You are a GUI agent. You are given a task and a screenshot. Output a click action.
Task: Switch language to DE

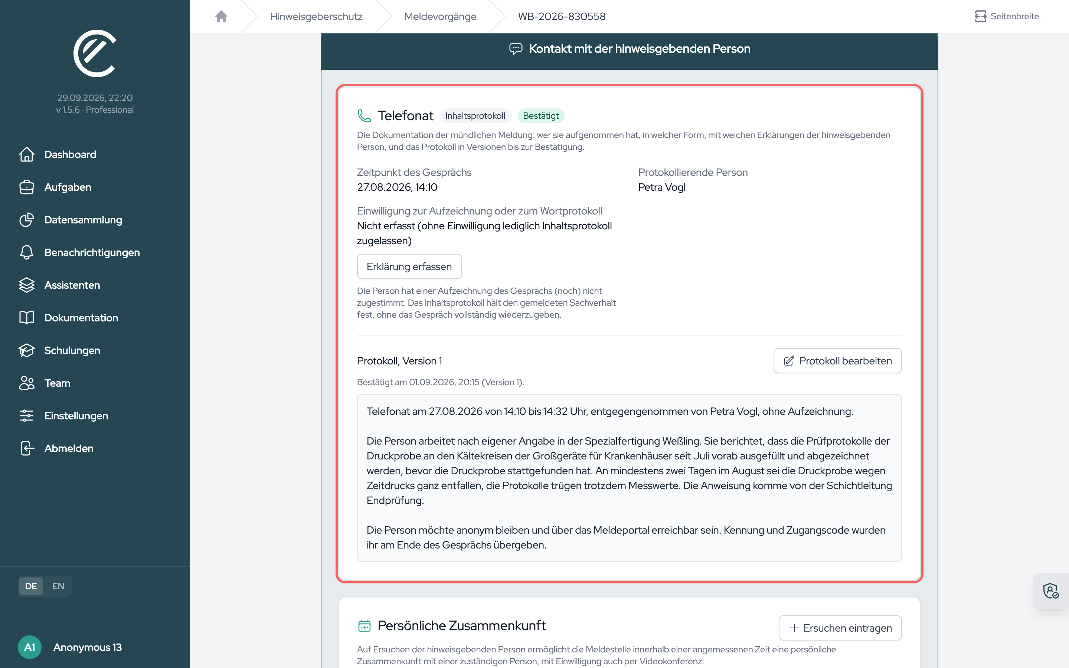click(x=31, y=586)
